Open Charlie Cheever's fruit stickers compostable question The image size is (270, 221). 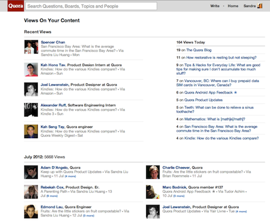(202, 172)
